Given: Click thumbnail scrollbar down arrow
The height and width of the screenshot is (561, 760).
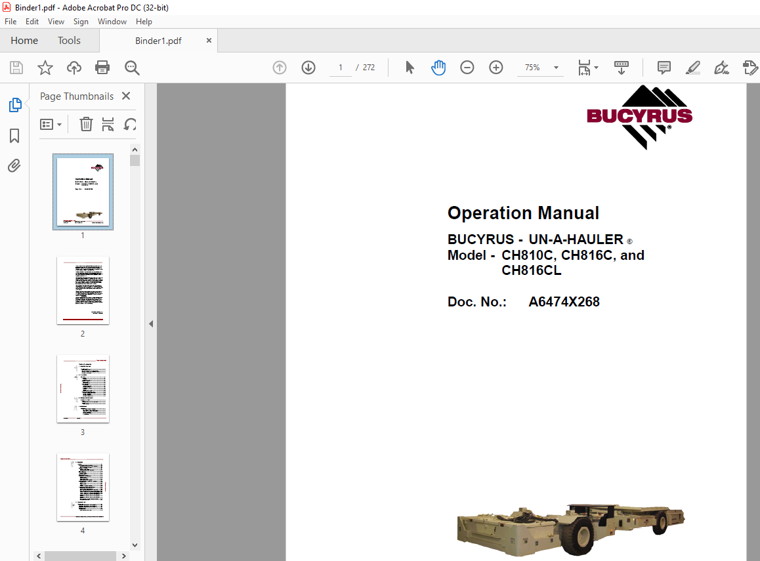Looking at the screenshot, I should click(x=135, y=545).
